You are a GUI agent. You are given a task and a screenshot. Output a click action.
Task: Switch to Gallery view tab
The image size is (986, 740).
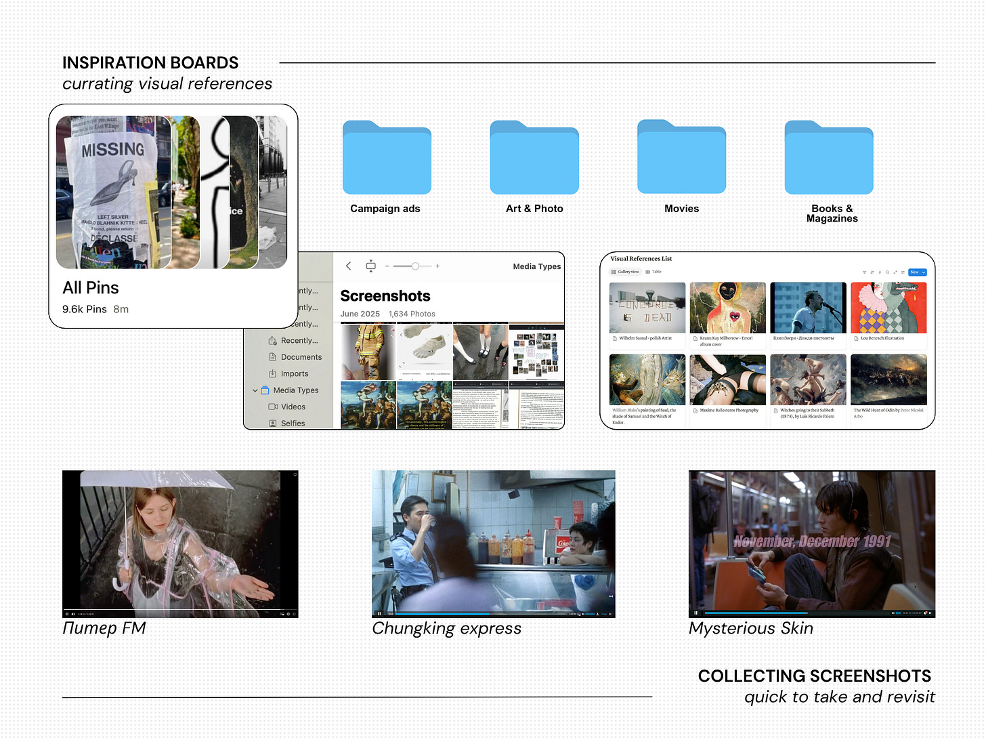coord(625,272)
